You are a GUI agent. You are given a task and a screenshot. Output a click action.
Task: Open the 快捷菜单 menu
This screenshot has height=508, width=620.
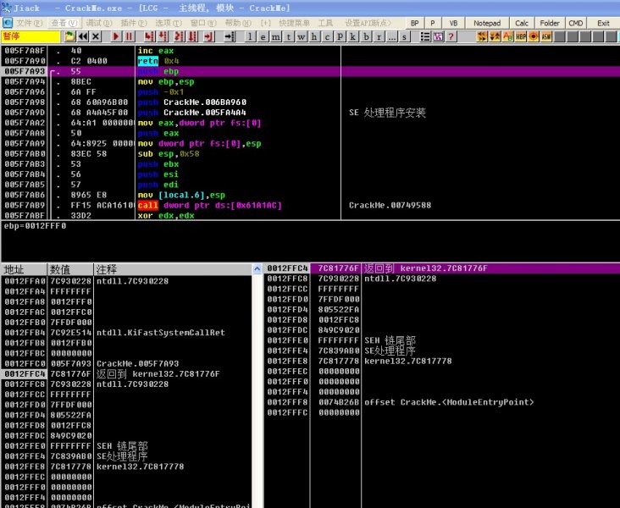[x=294, y=23]
